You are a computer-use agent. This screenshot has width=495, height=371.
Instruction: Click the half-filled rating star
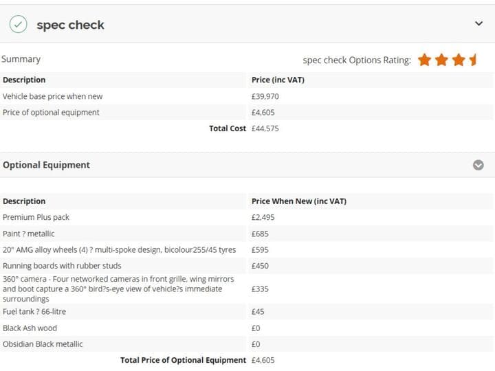coord(473,60)
